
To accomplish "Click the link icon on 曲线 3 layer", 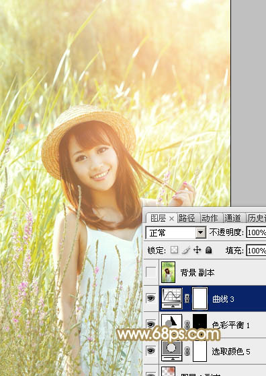I will click(x=187, y=299).
